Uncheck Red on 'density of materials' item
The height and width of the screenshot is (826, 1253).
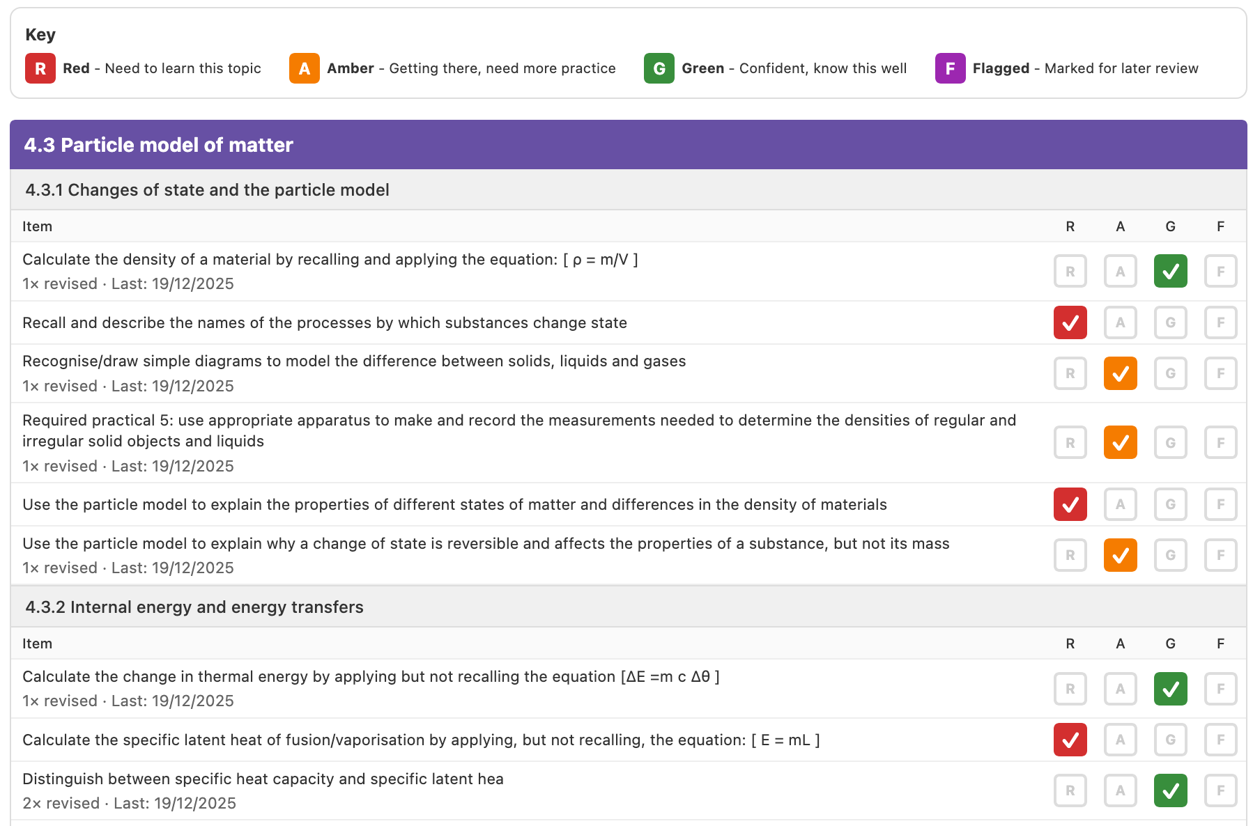(1070, 504)
